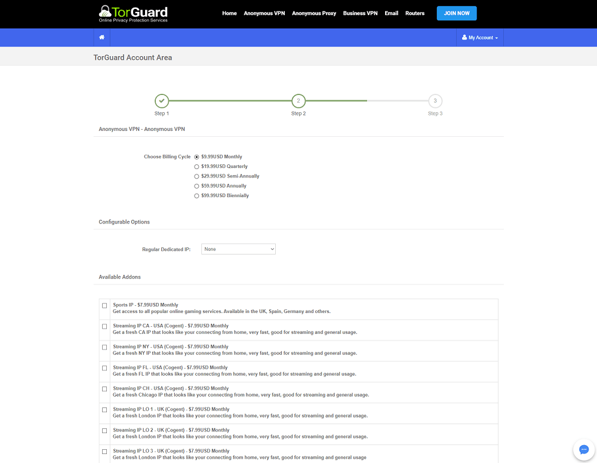Open the home icon in blue bar
597x463 pixels.
click(101, 38)
